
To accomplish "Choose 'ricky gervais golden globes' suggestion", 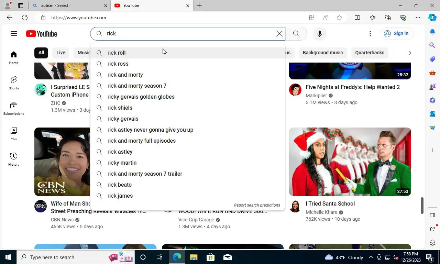I will click(x=188, y=97).
